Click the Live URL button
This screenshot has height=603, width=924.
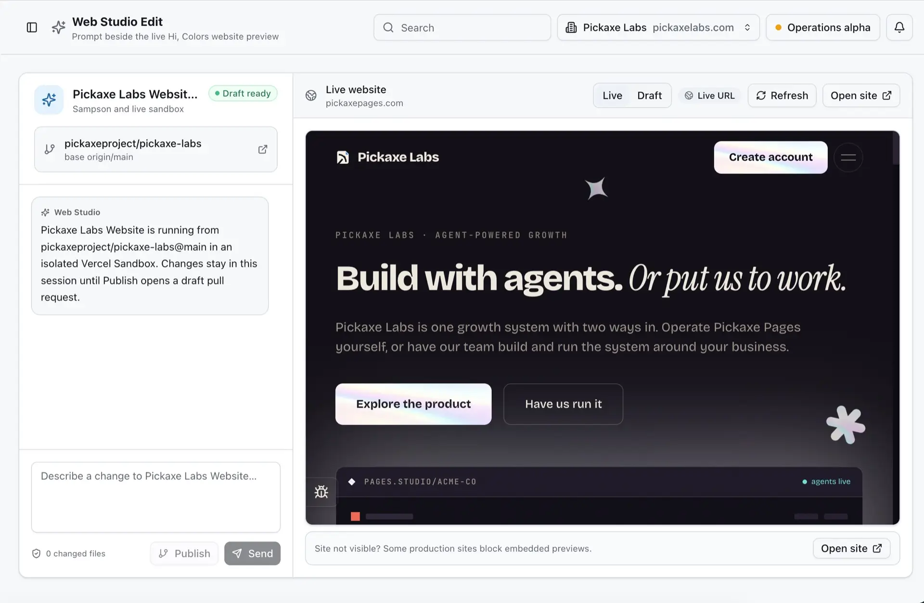click(x=710, y=96)
